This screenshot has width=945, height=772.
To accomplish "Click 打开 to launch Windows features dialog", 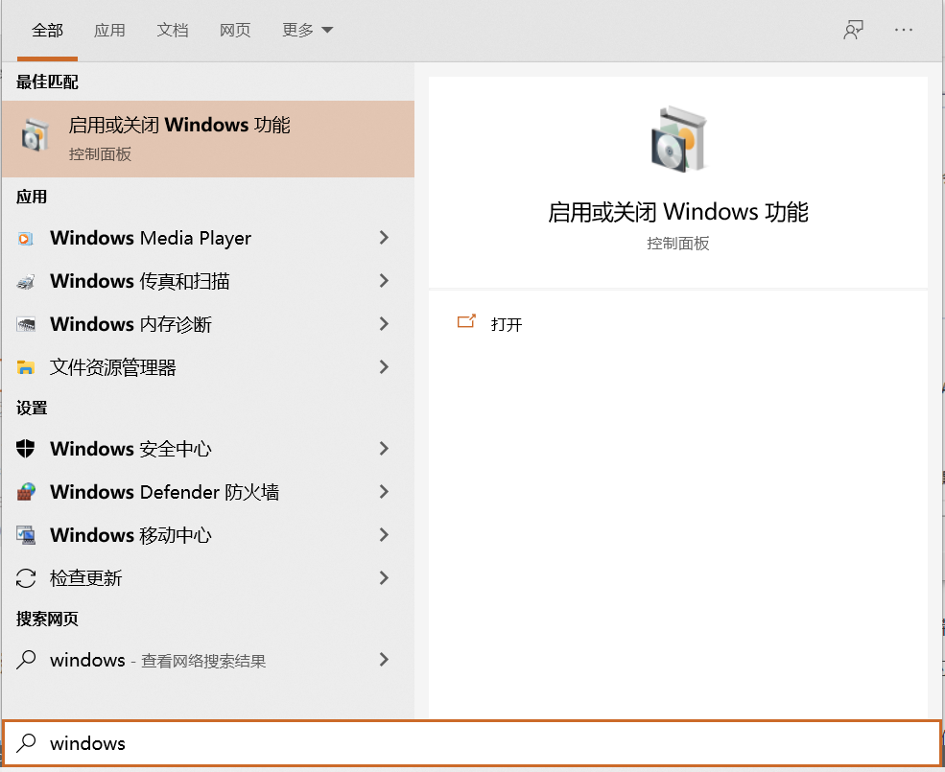I will tap(507, 323).
